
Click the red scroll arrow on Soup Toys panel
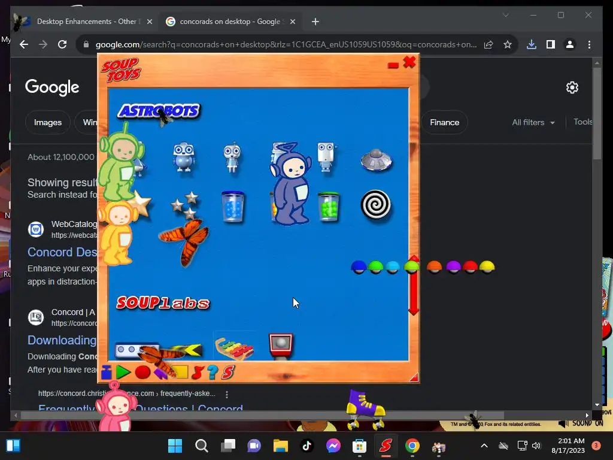click(x=414, y=286)
